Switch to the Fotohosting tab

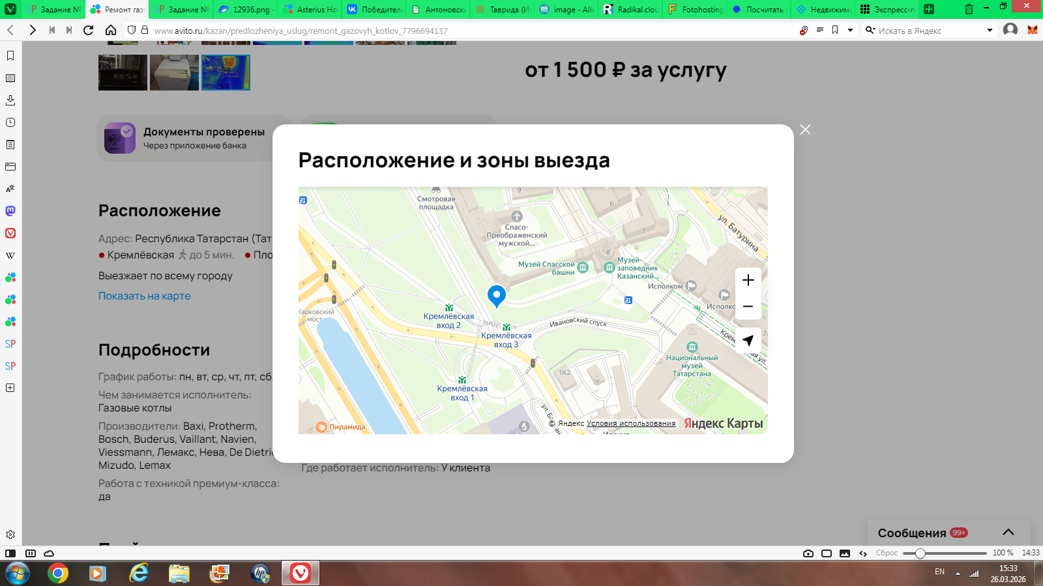(694, 9)
